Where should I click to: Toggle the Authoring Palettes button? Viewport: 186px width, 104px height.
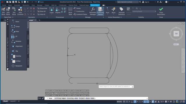[101, 11]
